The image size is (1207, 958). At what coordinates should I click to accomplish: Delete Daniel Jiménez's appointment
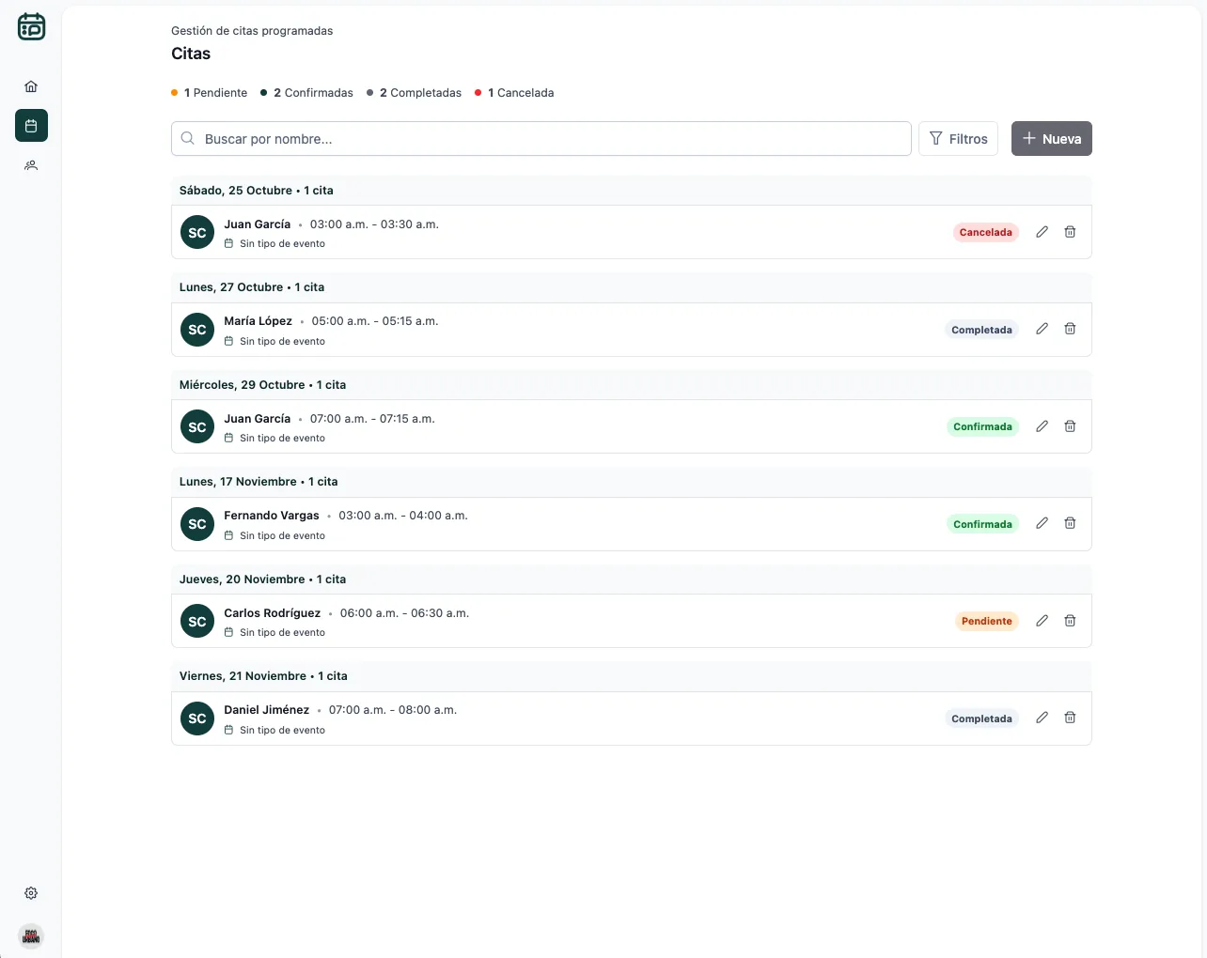[1070, 718]
